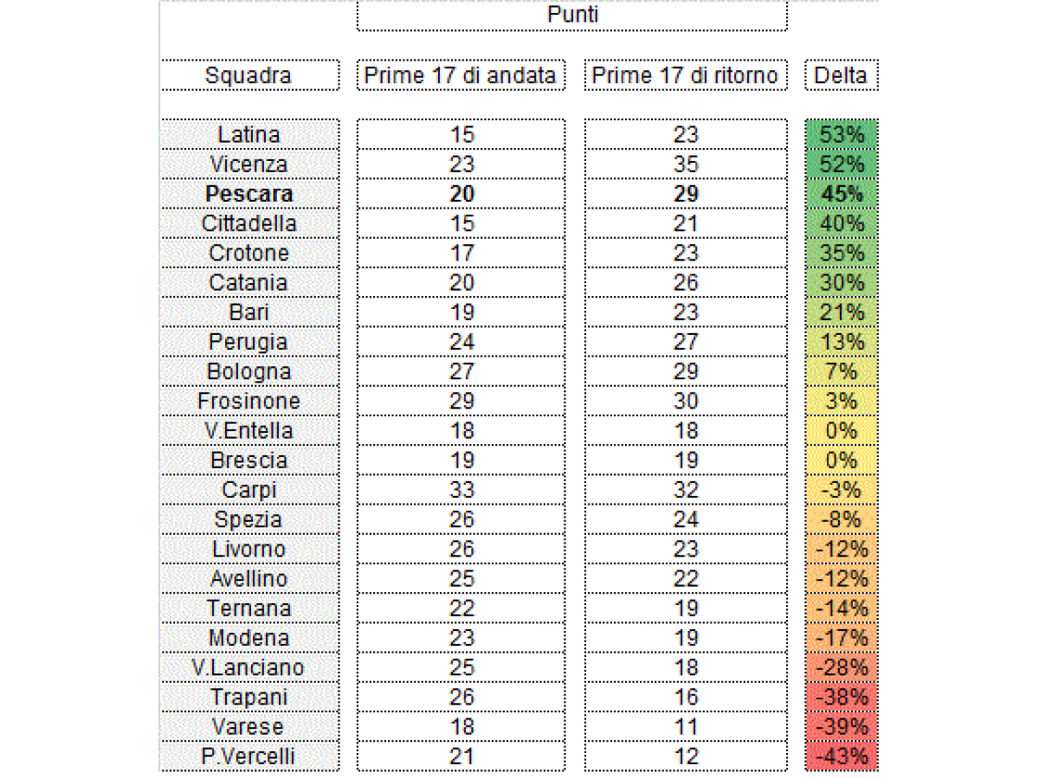Select Frosinone's ritorno points value 30
This screenshot has height=779, width=1039.
(x=685, y=402)
